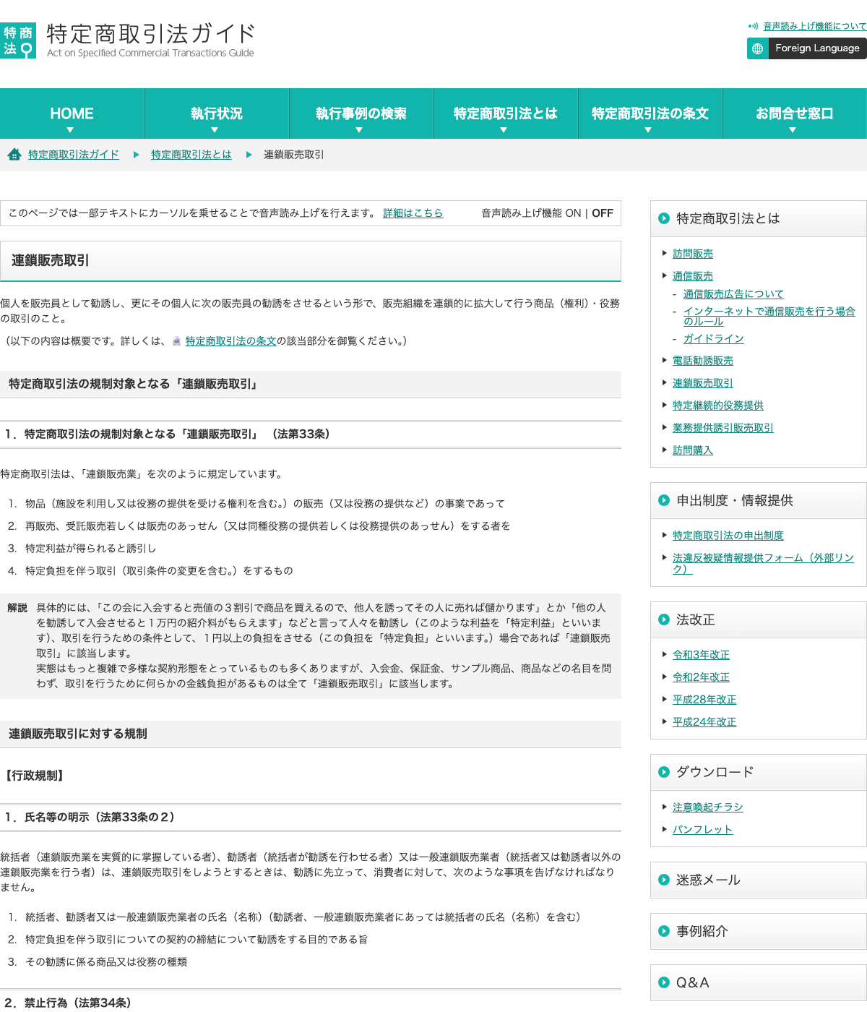Open the 電話勧誘販売 sidebar link
Image resolution: width=867 pixels, height=1012 pixels.
coord(703,361)
